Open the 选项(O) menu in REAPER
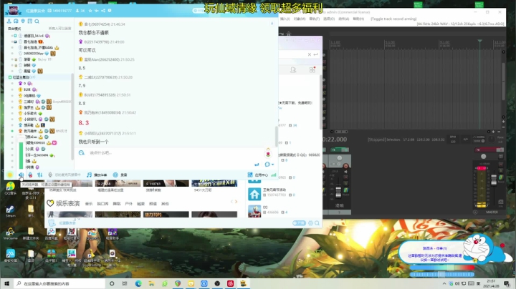 [329, 19]
